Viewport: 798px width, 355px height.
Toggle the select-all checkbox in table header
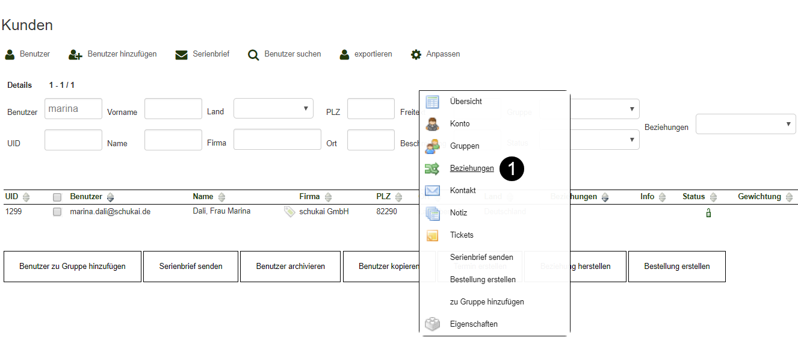tap(57, 197)
